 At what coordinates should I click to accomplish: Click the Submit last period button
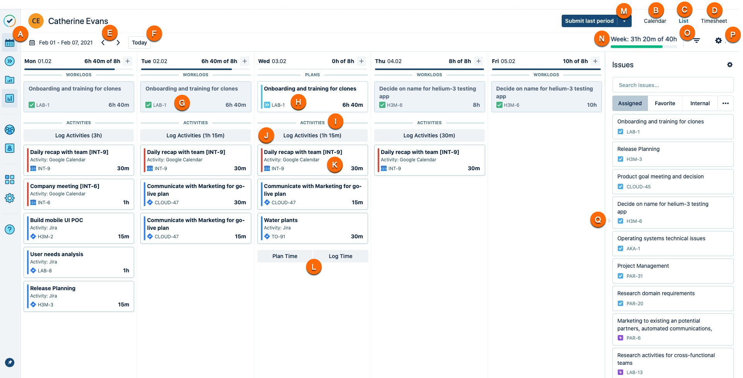(x=589, y=21)
